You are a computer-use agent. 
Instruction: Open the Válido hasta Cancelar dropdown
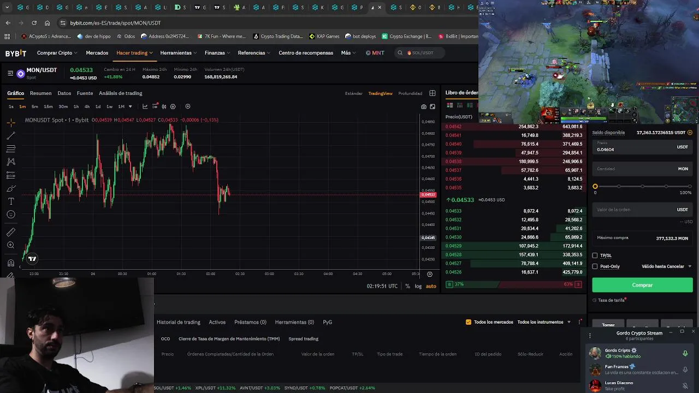pyautogui.click(x=667, y=266)
